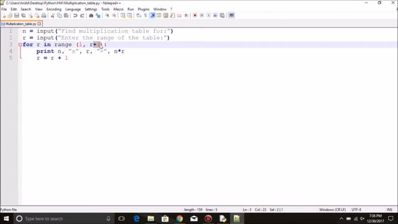Toggle synchronized horizontal scrolling

(x=130, y=16)
